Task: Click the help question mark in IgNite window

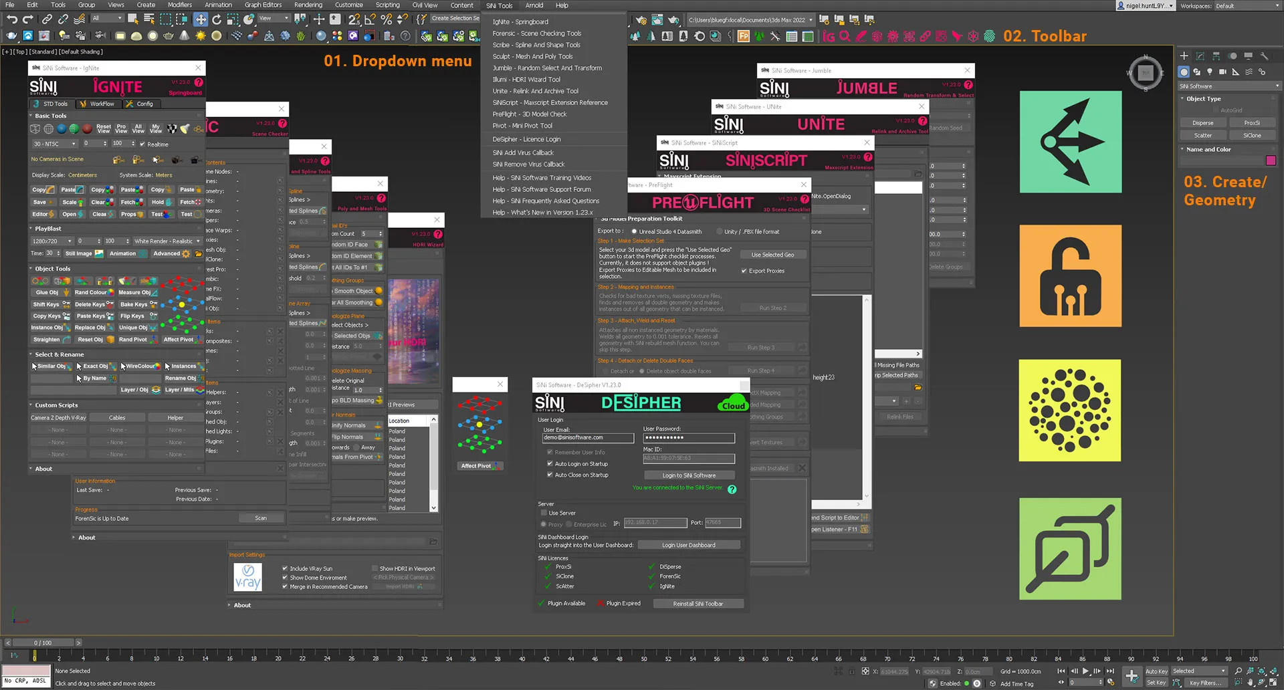Action: pyautogui.click(x=199, y=82)
